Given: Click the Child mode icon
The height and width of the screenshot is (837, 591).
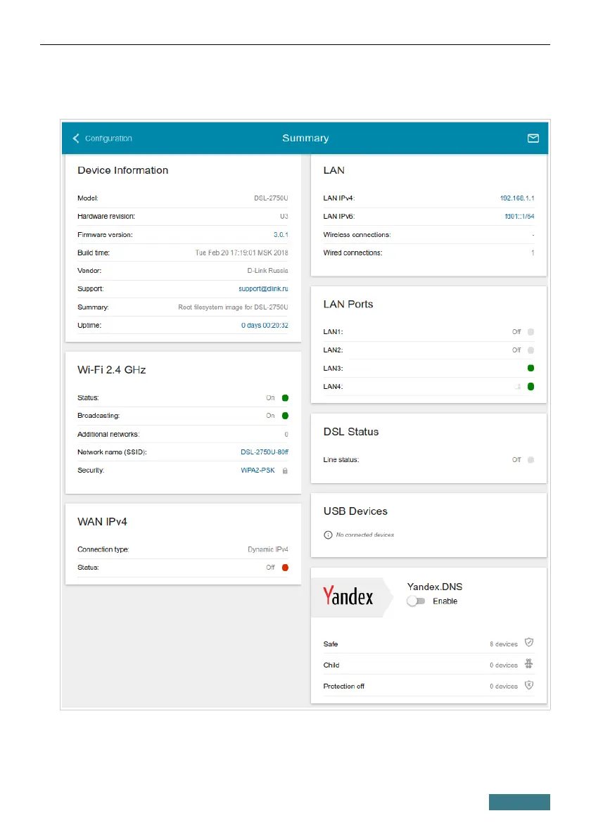Looking at the screenshot, I should pos(528,663).
